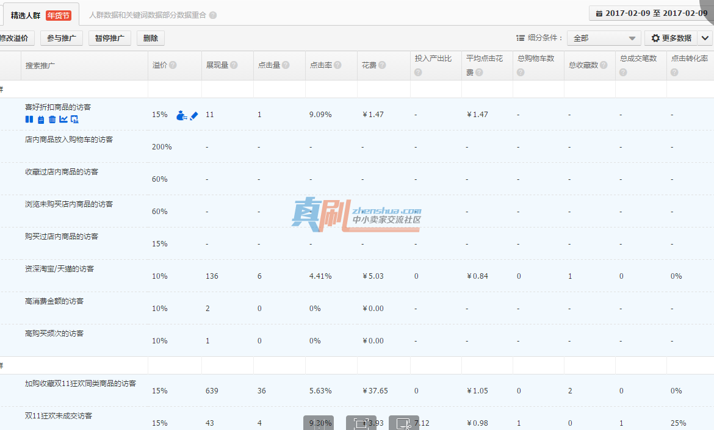Click the 暂停推广 button

(110, 38)
